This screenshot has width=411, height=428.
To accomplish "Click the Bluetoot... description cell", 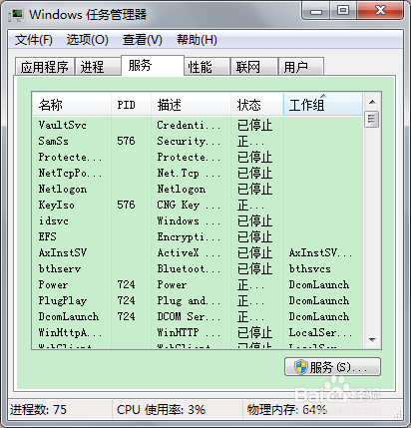I will tap(189, 268).
